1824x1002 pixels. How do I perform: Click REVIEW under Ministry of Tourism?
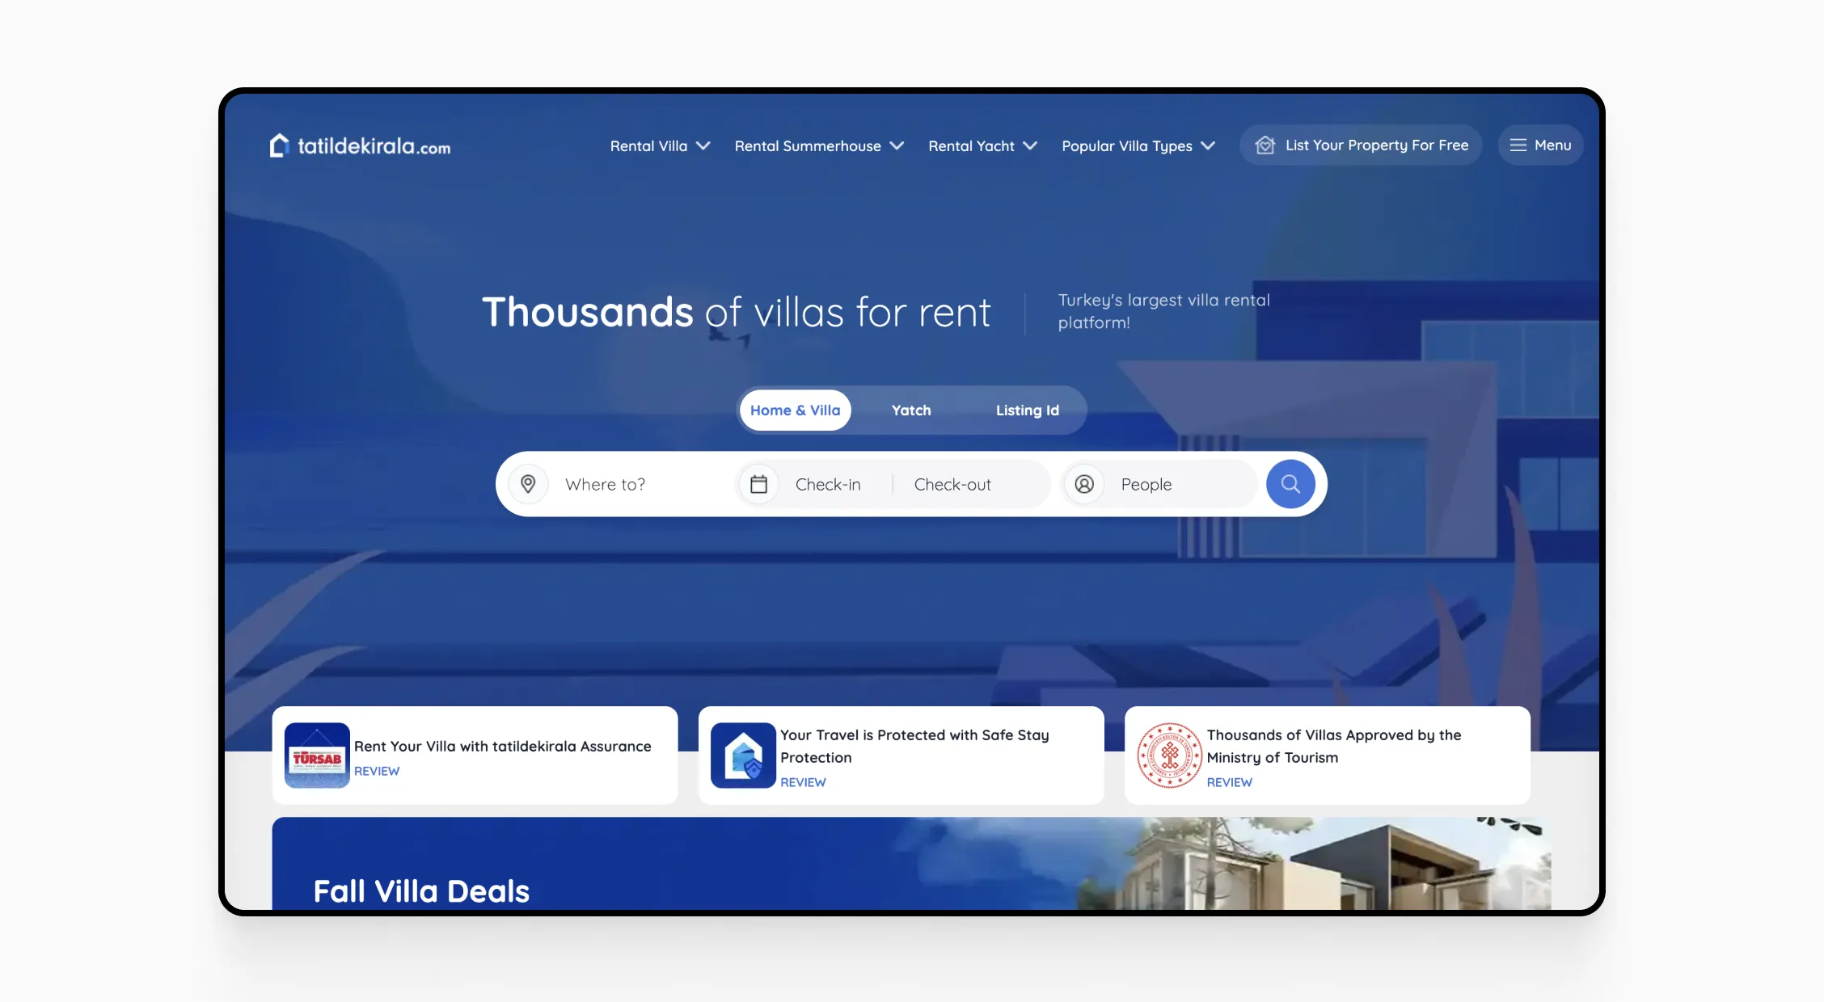pyautogui.click(x=1229, y=782)
